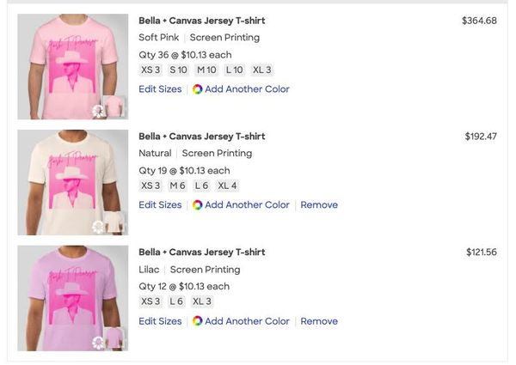Click the color wheel icon for Lilac shirt
Screen dimensions: 516x365
point(197,321)
